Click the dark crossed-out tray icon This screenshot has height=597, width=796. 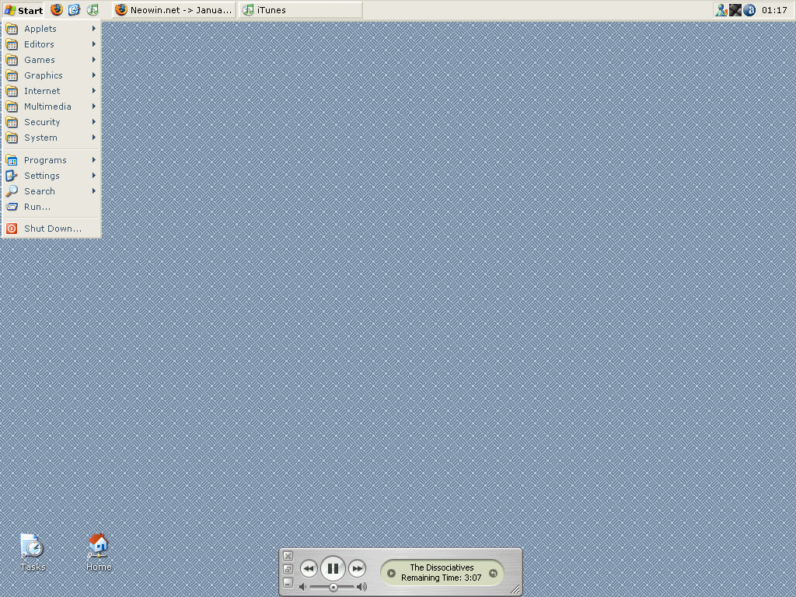(x=735, y=9)
